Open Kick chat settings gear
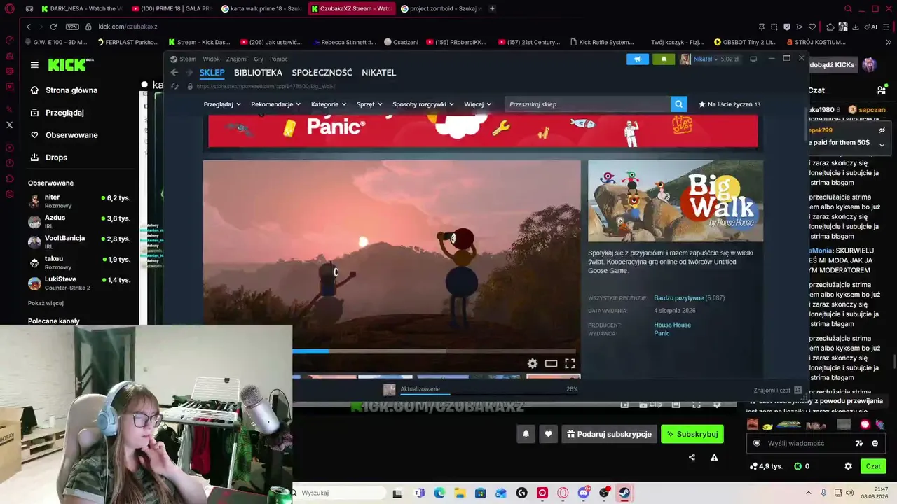Image resolution: width=897 pixels, height=504 pixels. click(848, 466)
